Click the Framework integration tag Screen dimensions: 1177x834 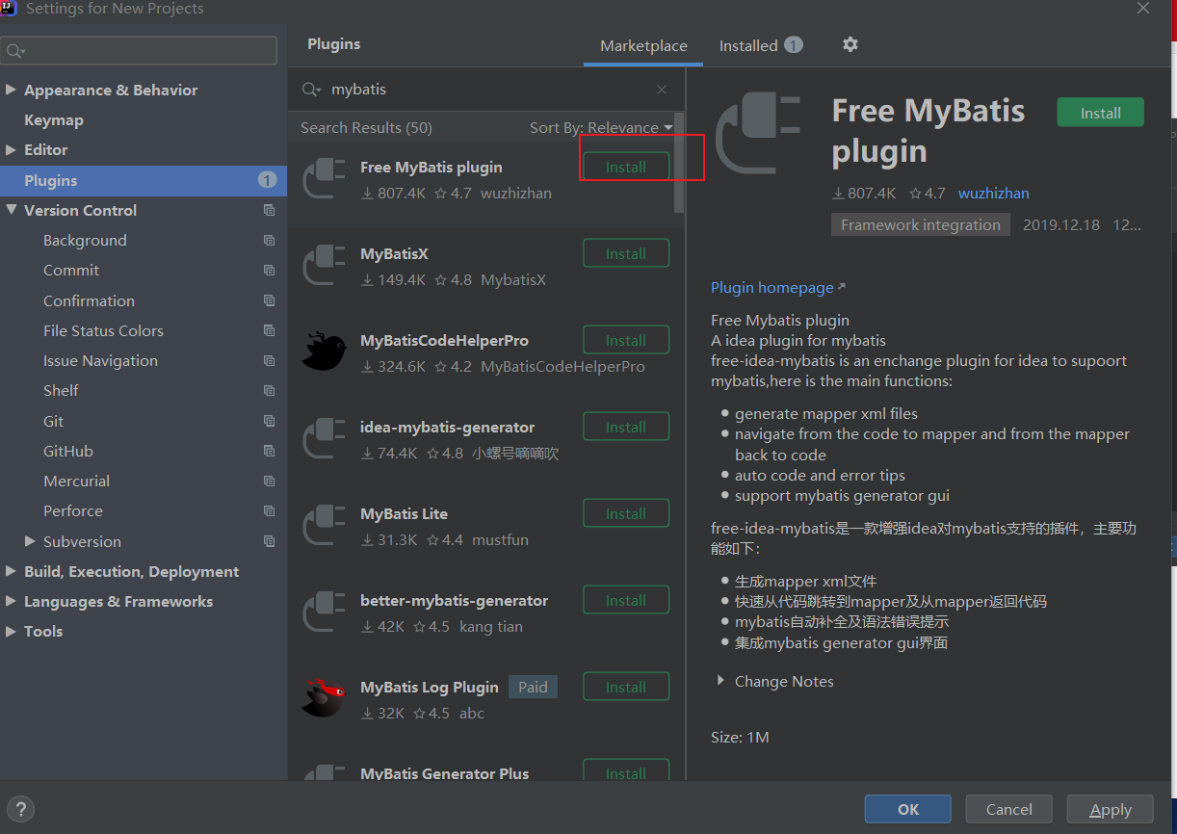click(920, 224)
